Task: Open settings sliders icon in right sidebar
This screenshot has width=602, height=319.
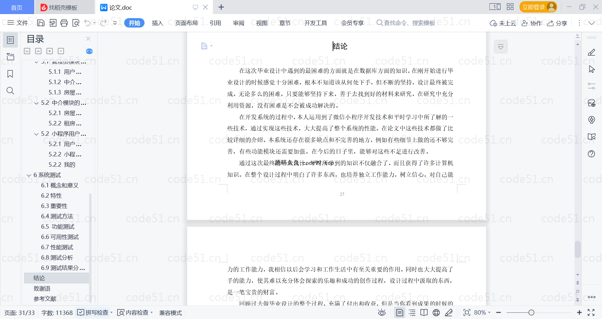Action: coord(591,86)
